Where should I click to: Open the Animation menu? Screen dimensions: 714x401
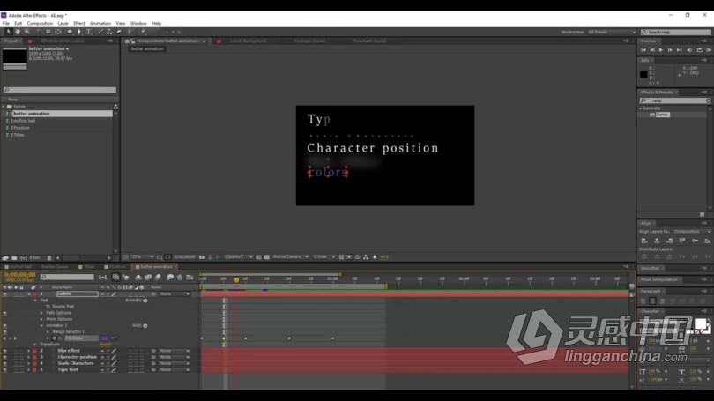click(x=100, y=23)
